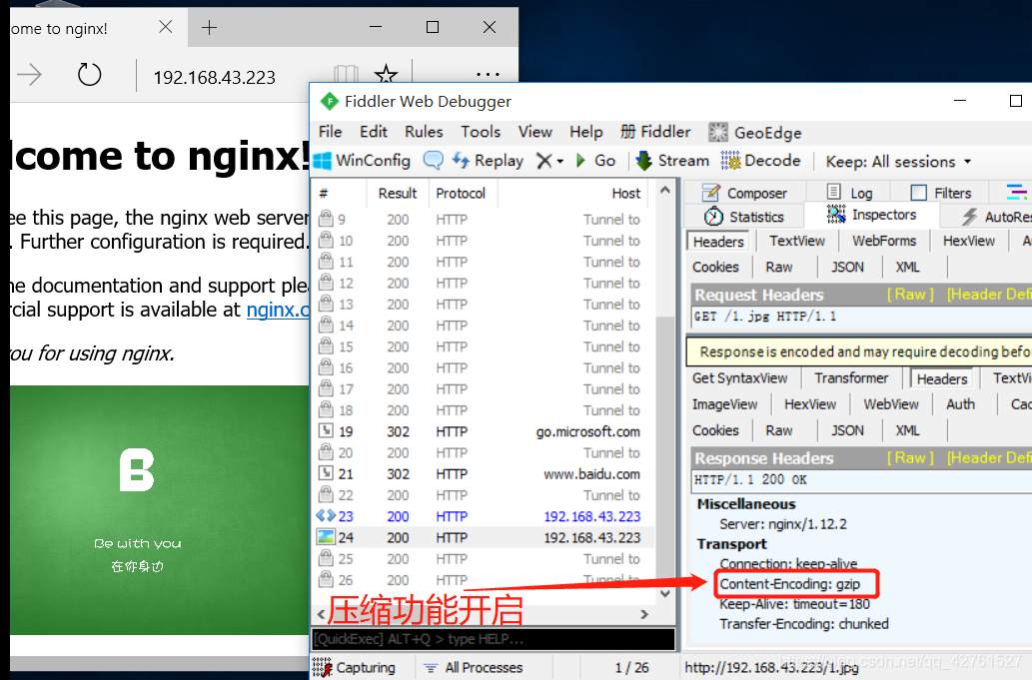Open the Tools menu
The height and width of the screenshot is (680, 1032).
(481, 132)
